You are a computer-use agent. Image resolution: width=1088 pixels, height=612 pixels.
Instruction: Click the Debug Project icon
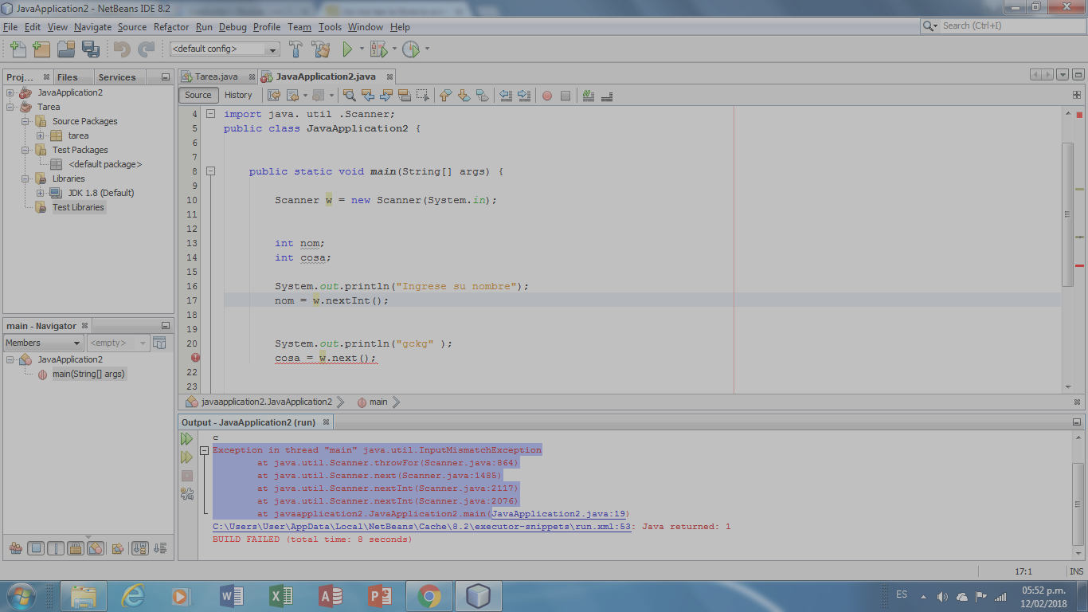[378, 49]
